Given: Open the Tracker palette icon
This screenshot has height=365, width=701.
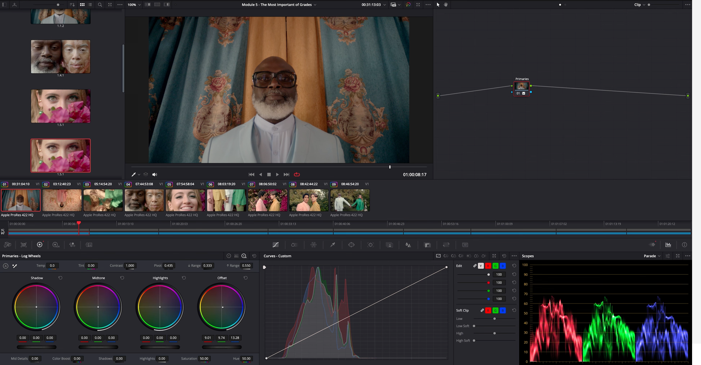Looking at the screenshot, I should pos(370,245).
